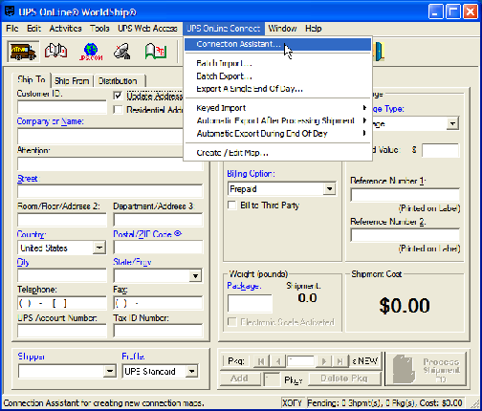Image resolution: width=482 pixels, height=411 pixels.
Task: Click the Declared Value input field
Action: click(441, 150)
